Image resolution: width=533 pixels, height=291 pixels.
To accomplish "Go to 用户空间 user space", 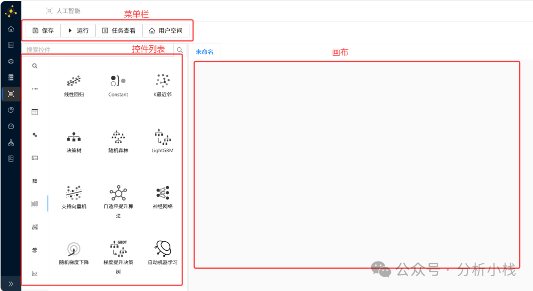I will click(166, 31).
